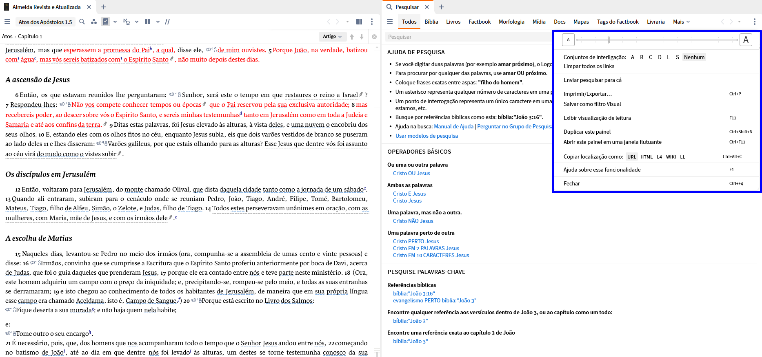The height and width of the screenshot is (357, 762).
Task: Click the parallel resources columns icon
Action: pos(148,22)
